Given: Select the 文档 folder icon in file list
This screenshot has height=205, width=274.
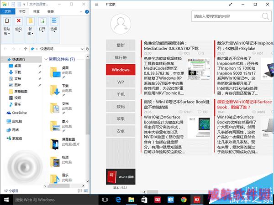Looking at the screenshot, I should 55,108.
